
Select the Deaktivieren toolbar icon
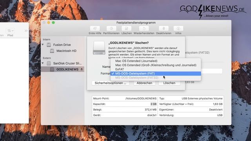pos(164,29)
